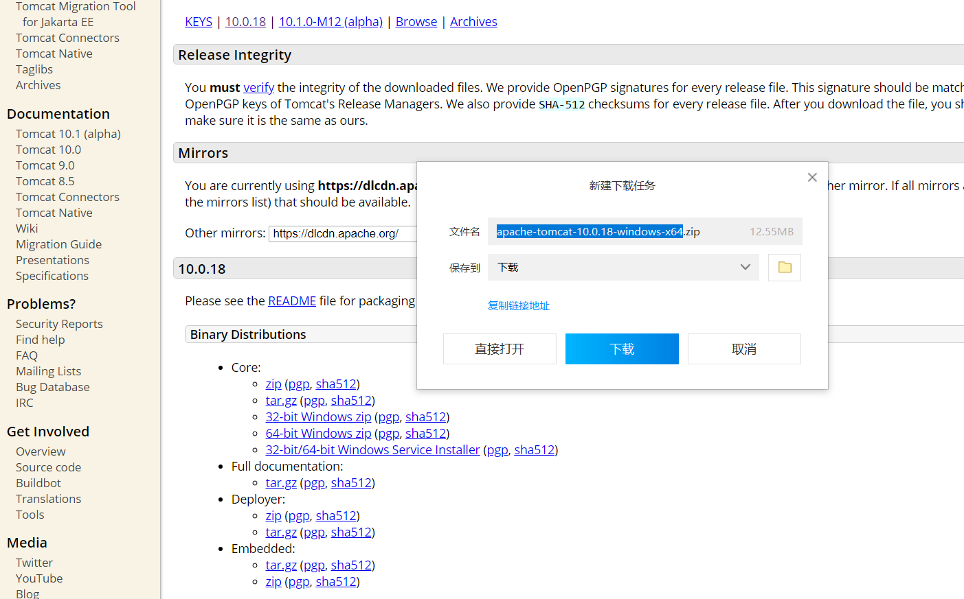This screenshot has height=599, width=964.
Task: Cancel with the 取消 button
Action: pyautogui.click(x=744, y=349)
